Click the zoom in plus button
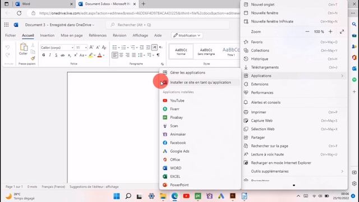 (x=330, y=31)
